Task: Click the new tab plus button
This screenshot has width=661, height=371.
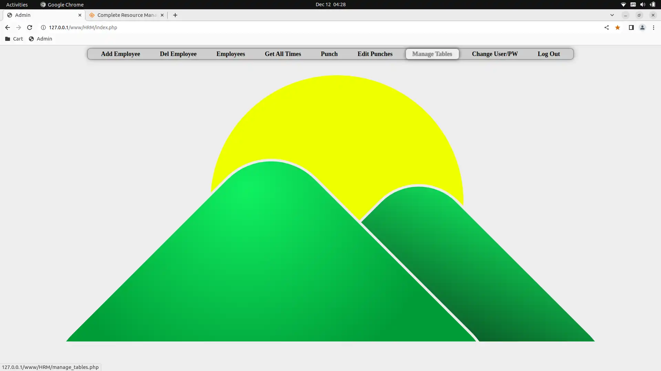Action: (176, 15)
